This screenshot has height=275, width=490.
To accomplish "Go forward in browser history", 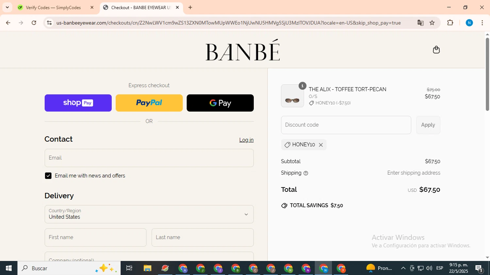I will 21,23.
